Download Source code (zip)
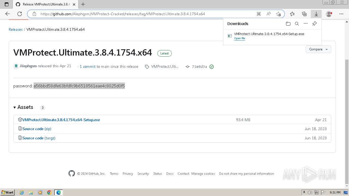349x196 pixels. click(x=37, y=129)
